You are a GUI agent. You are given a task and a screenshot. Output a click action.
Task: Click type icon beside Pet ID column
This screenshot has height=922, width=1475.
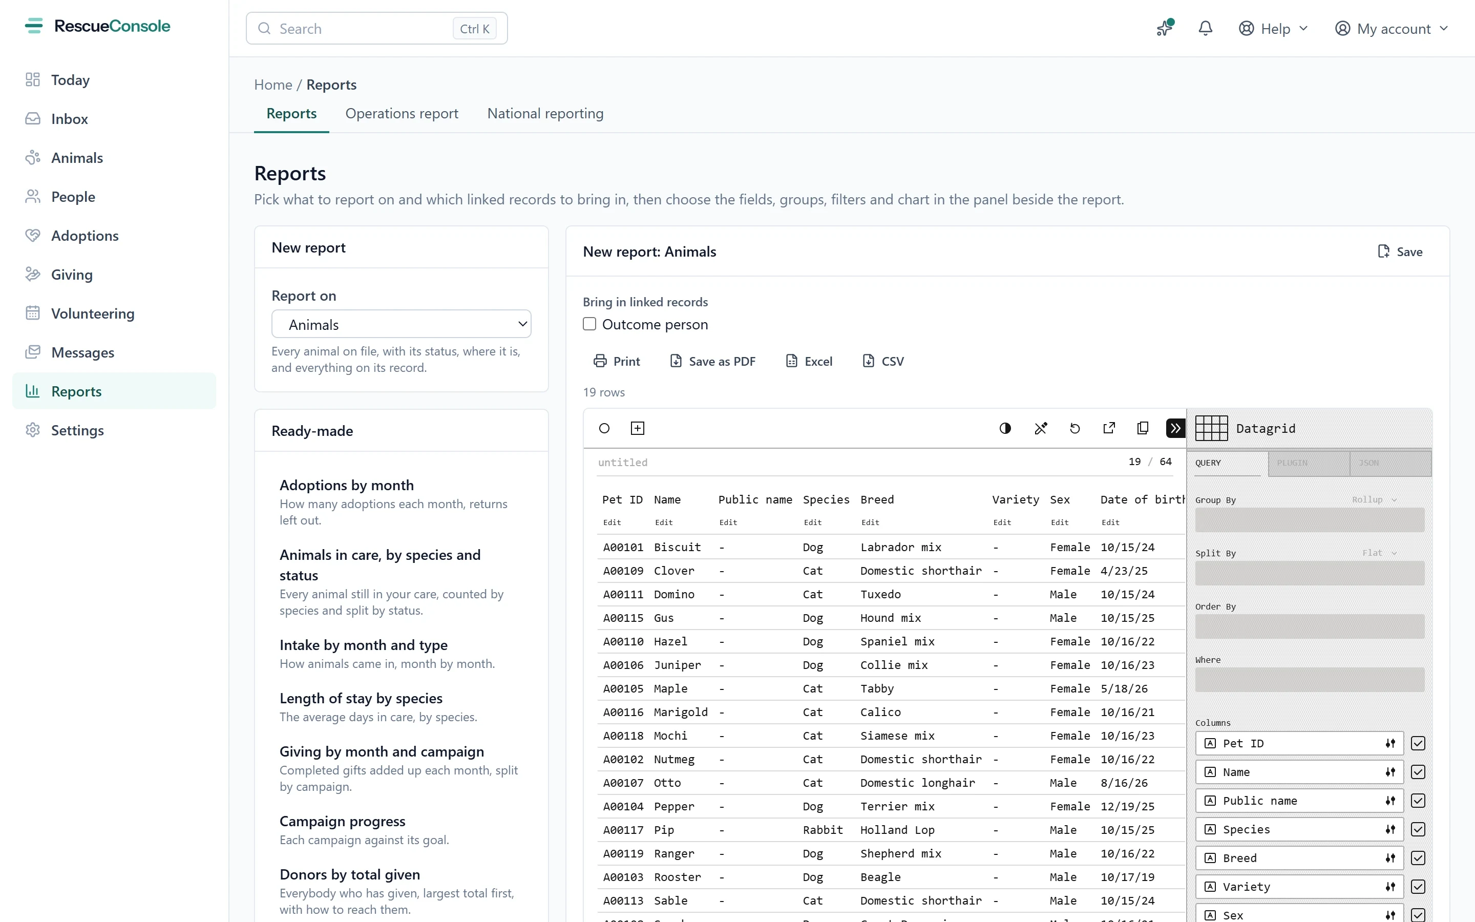(1211, 743)
